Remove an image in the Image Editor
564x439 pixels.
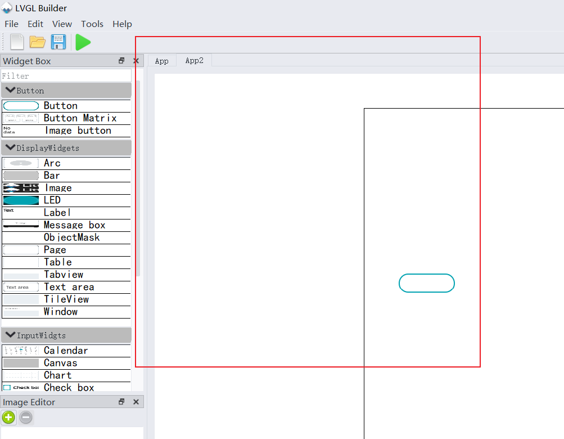[25, 418]
